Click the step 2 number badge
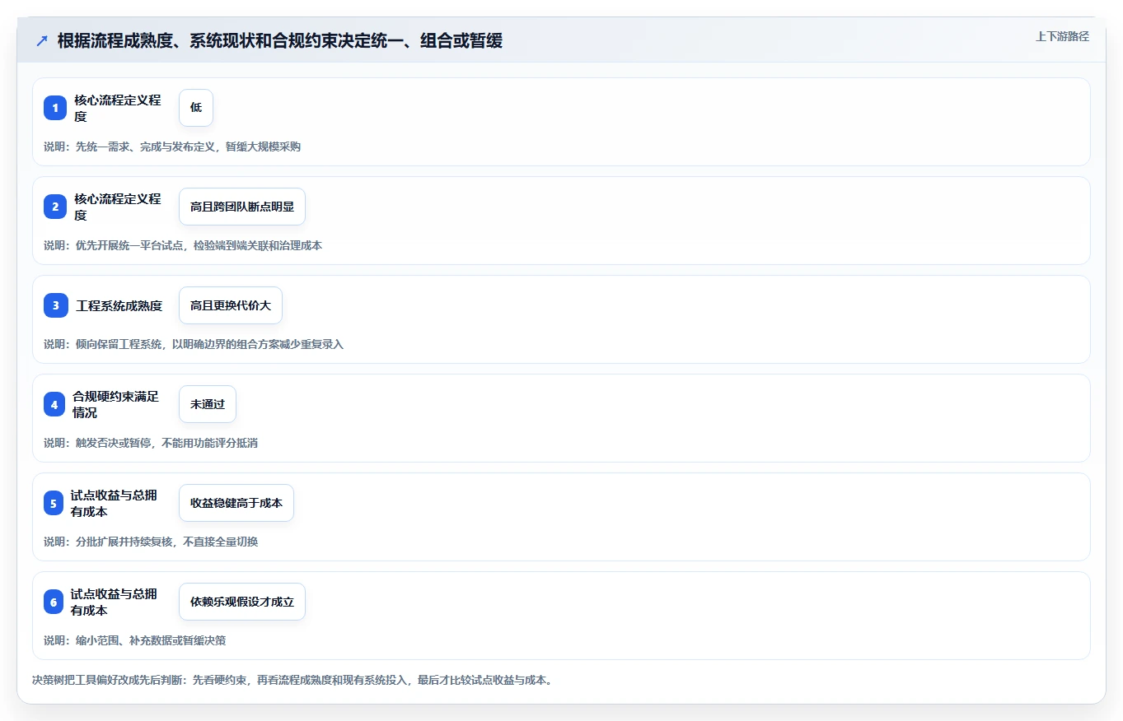 coord(55,207)
